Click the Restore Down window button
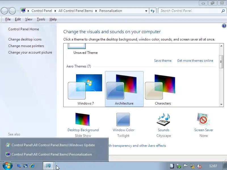The height and width of the screenshot is (170, 227). pos(212,3)
